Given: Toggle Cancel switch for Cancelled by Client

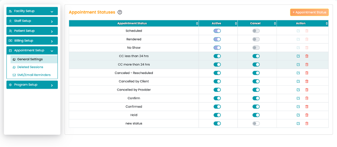Looking at the screenshot, I should pyautogui.click(x=256, y=81).
